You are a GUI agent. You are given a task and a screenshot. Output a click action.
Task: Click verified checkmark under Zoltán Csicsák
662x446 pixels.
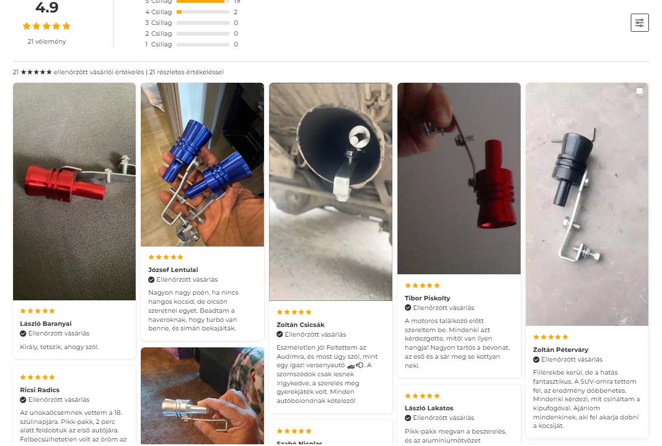279,334
